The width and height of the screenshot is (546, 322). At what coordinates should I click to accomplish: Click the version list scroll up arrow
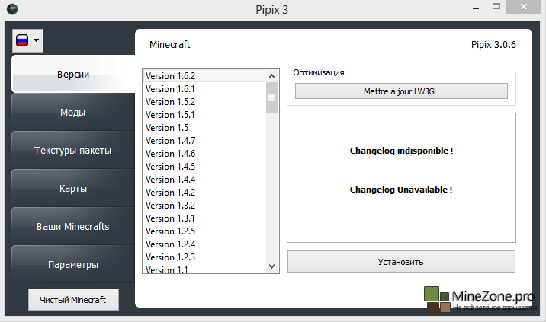(x=271, y=75)
